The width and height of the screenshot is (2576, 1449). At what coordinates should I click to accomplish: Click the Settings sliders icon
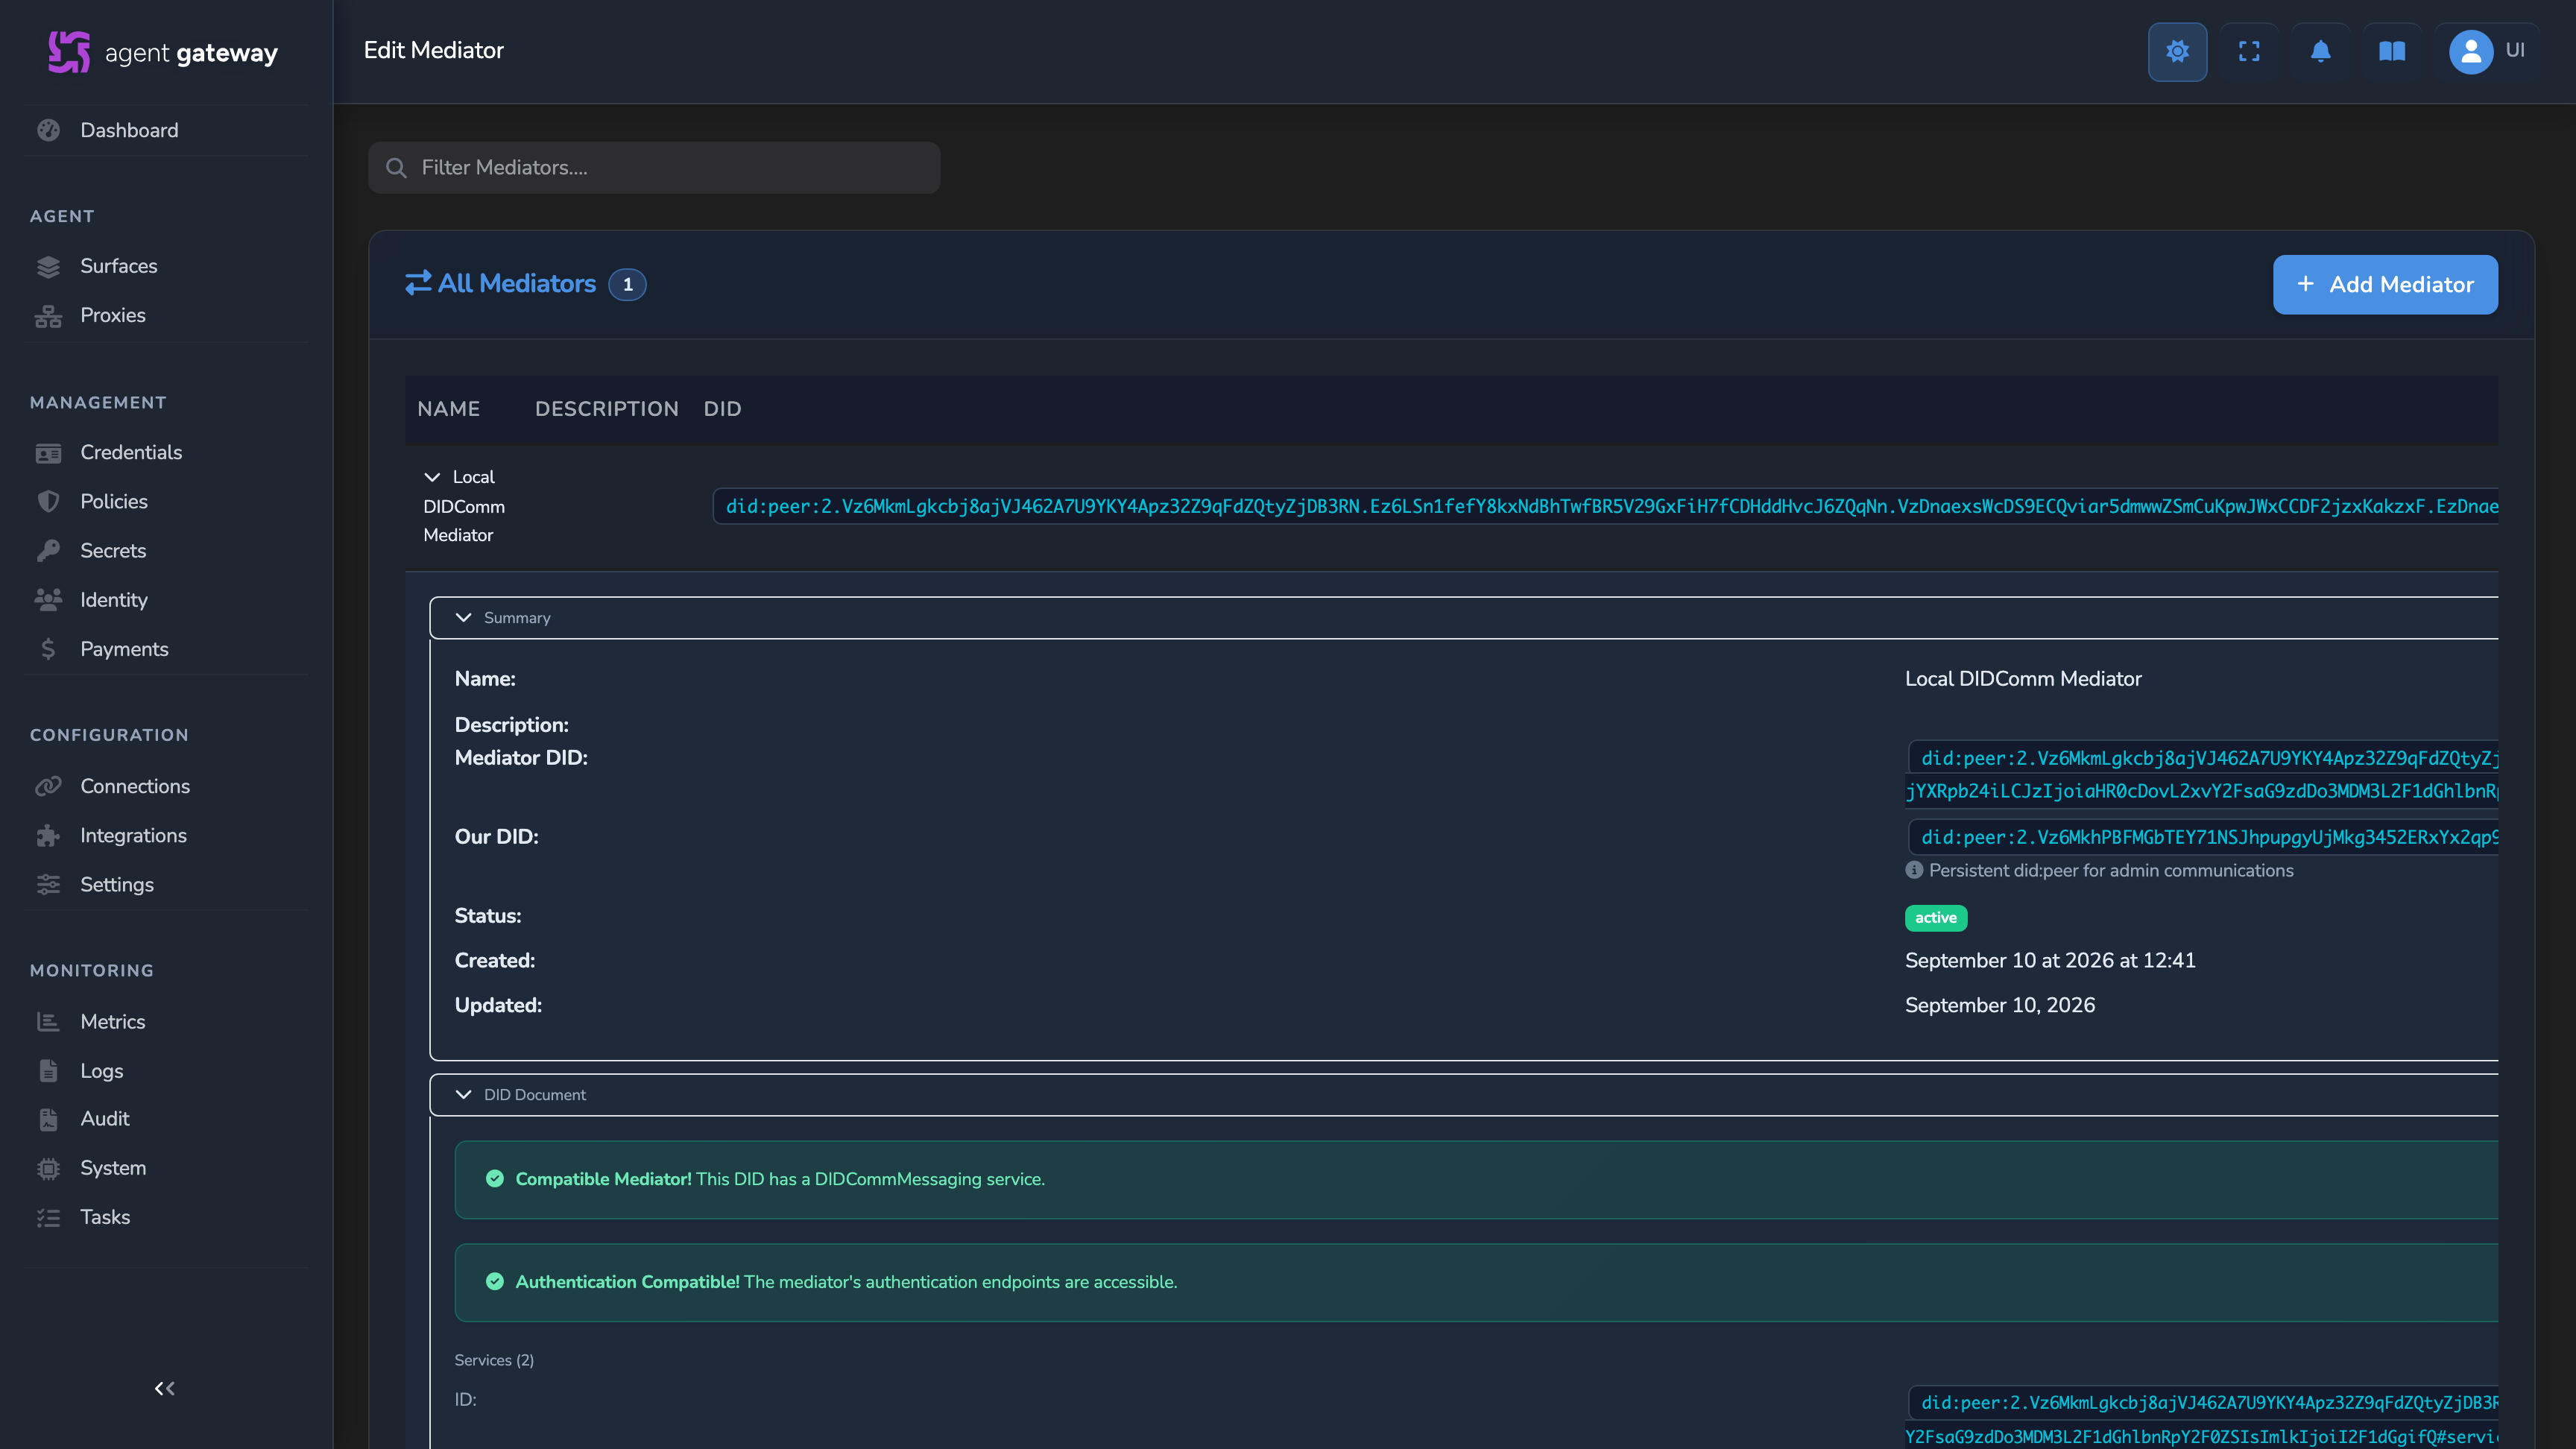48,885
